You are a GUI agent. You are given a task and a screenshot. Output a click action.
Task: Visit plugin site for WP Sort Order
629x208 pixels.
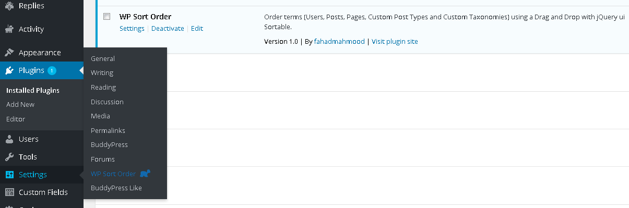click(395, 41)
